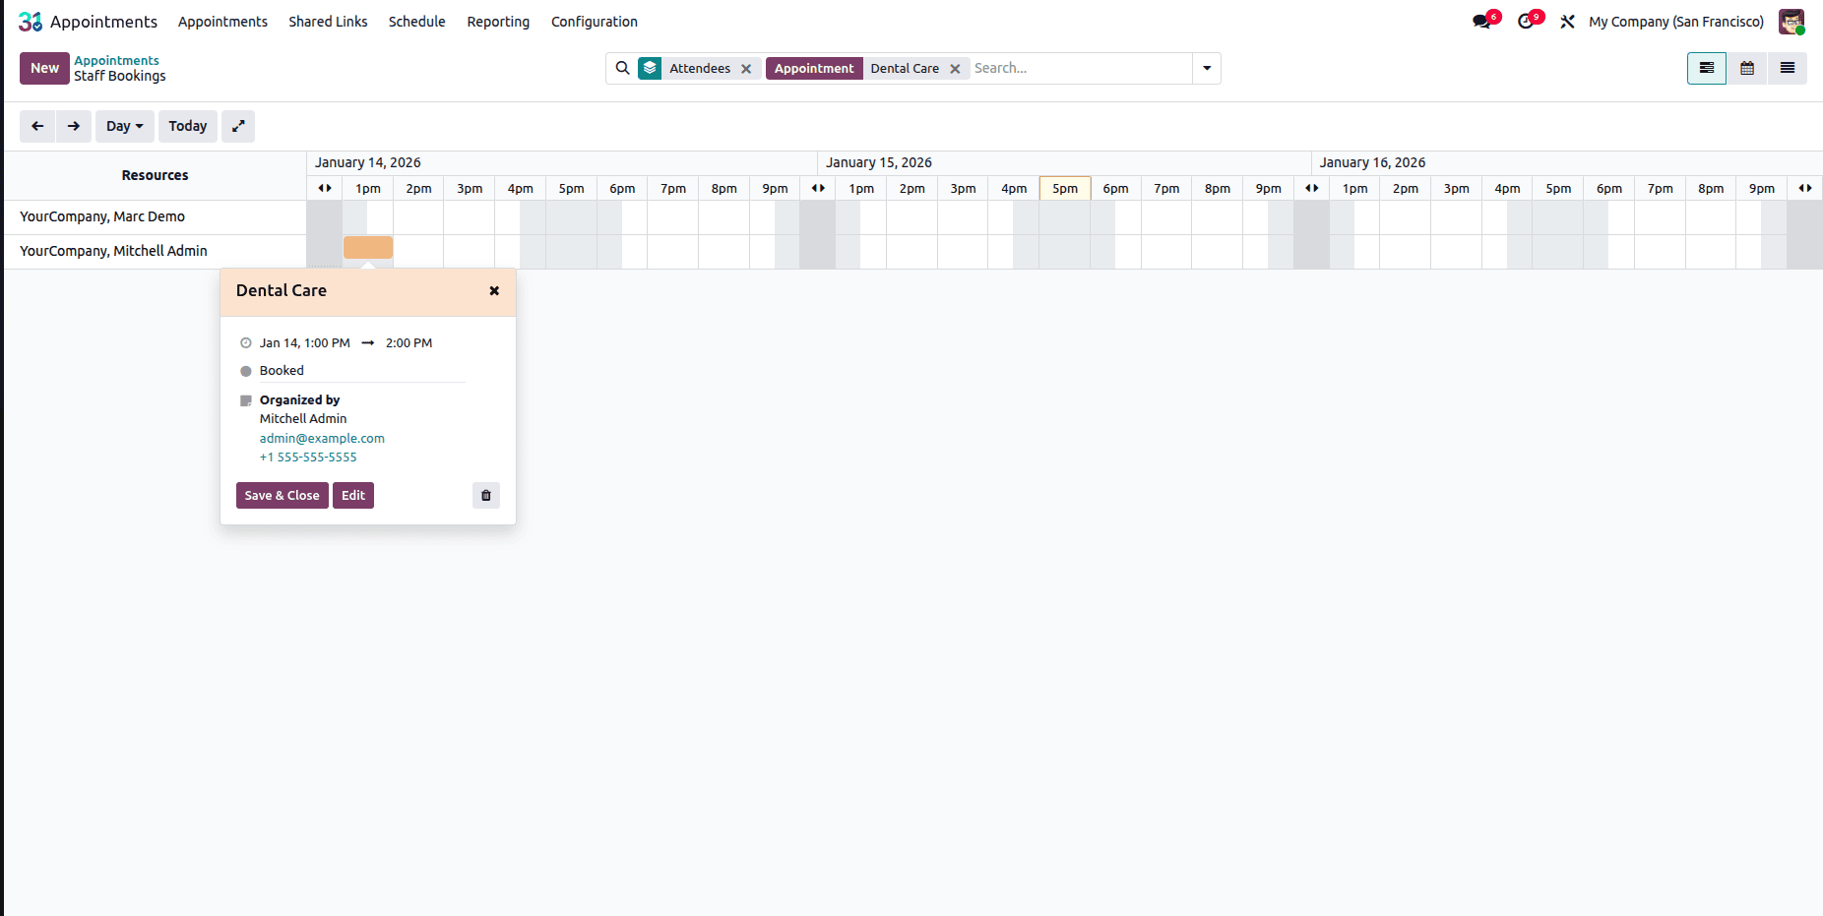Click the Save & Close button
The height and width of the screenshot is (916, 1823).
coord(282,495)
